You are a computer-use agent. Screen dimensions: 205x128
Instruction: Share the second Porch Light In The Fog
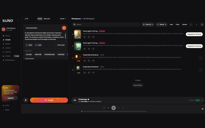coord(93,49)
